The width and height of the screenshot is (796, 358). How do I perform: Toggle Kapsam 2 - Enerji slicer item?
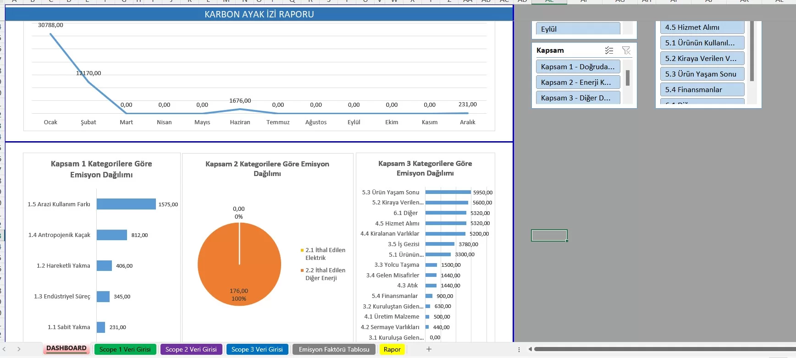point(577,83)
